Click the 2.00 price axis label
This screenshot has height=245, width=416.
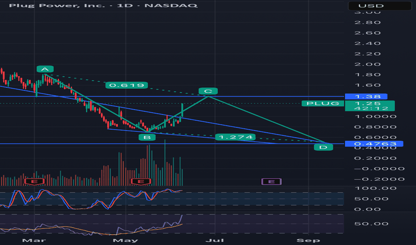[367, 64]
